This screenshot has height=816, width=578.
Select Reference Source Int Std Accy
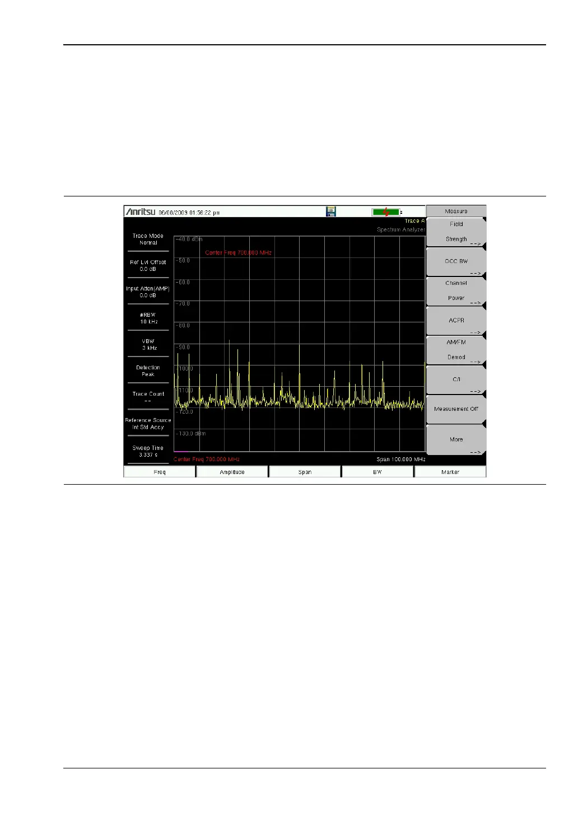tap(148, 424)
